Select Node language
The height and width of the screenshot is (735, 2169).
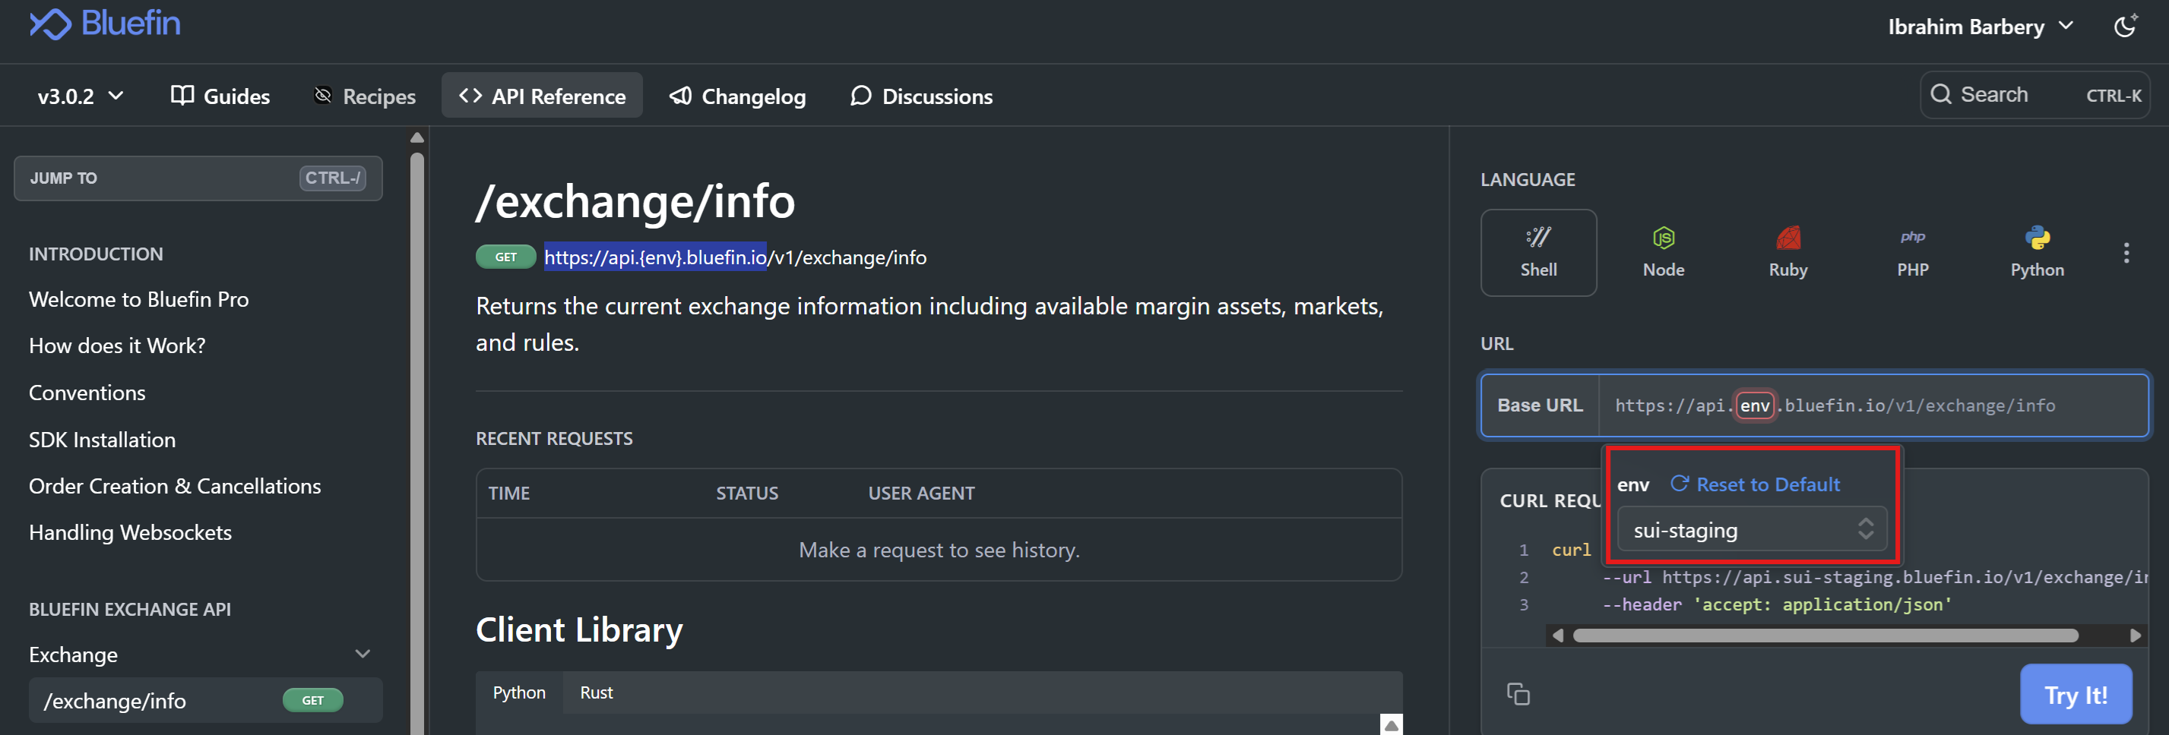click(x=1663, y=252)
